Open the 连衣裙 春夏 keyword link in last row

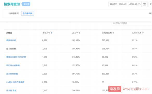click(11, 91)
